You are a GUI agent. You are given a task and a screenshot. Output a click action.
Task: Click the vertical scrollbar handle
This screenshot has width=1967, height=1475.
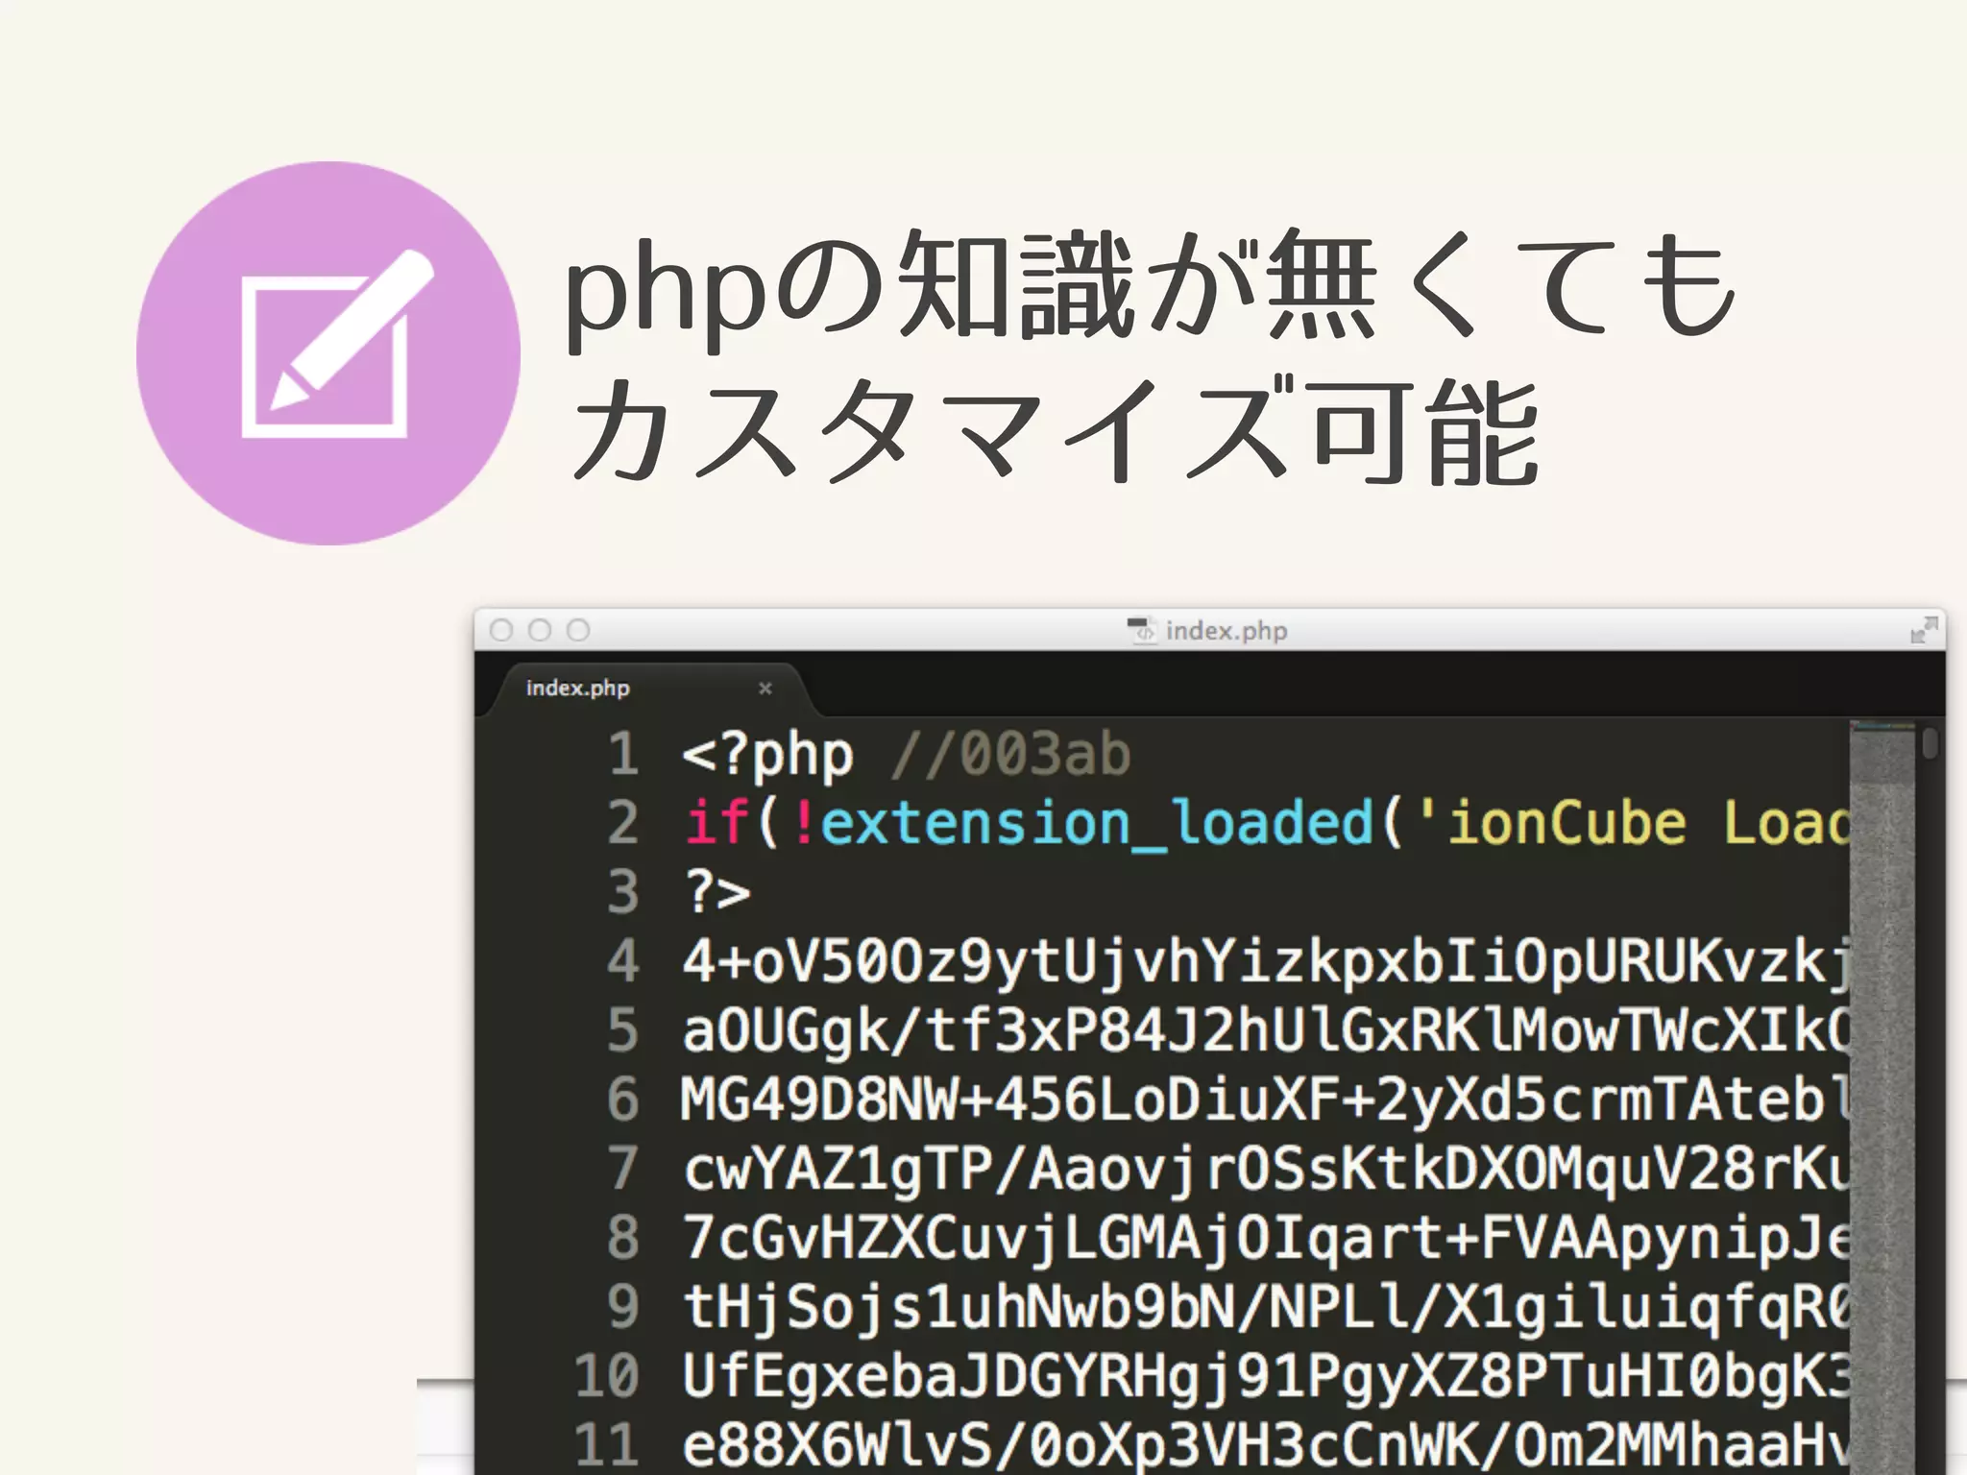(x=1930, y=744)
